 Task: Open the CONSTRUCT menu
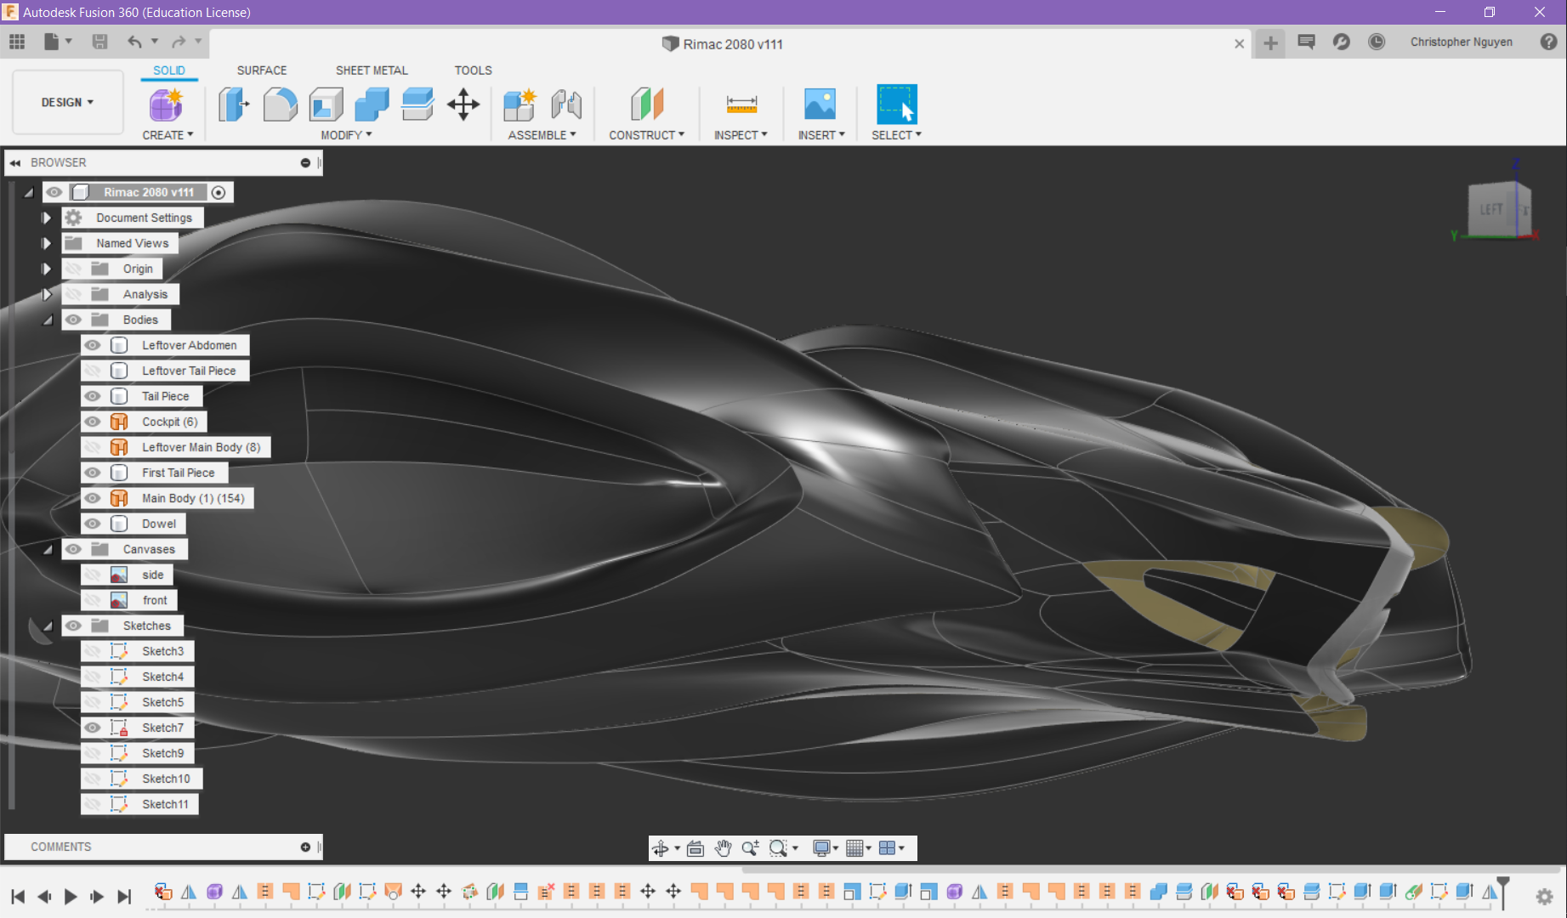point(646,135)
